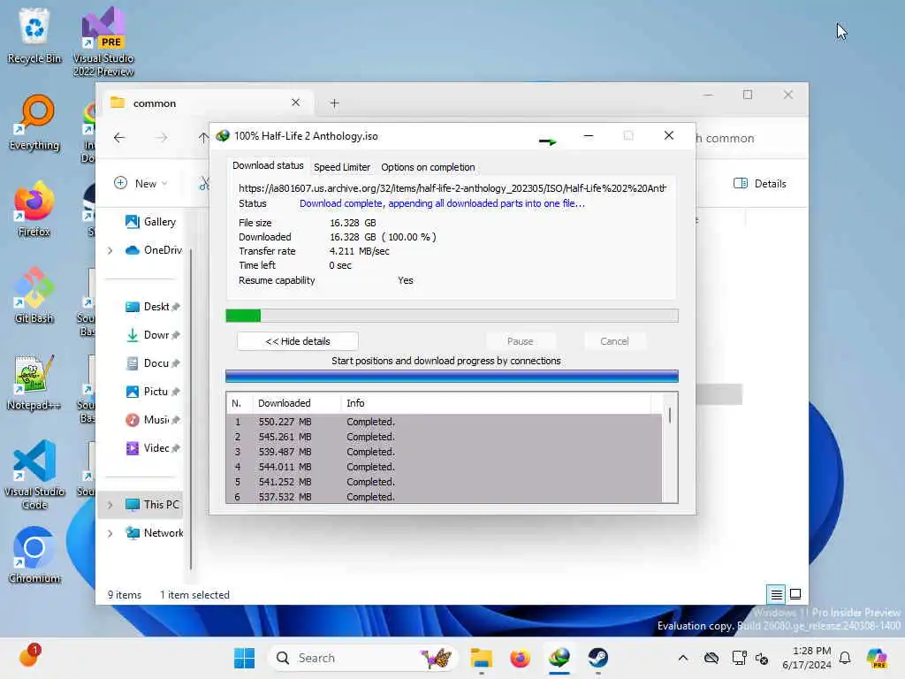Close the common Explorer tab
Screen dimensions: 905x679
(295, 103)
